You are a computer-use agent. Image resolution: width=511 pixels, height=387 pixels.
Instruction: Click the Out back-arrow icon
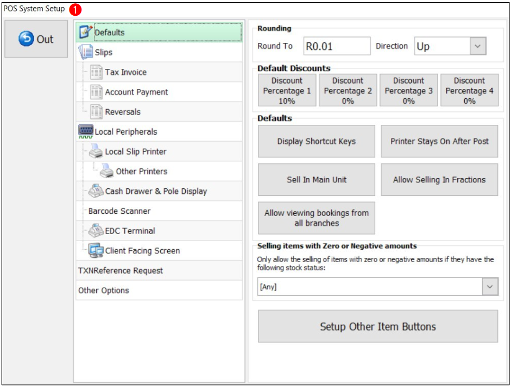[x=26, y=39]
